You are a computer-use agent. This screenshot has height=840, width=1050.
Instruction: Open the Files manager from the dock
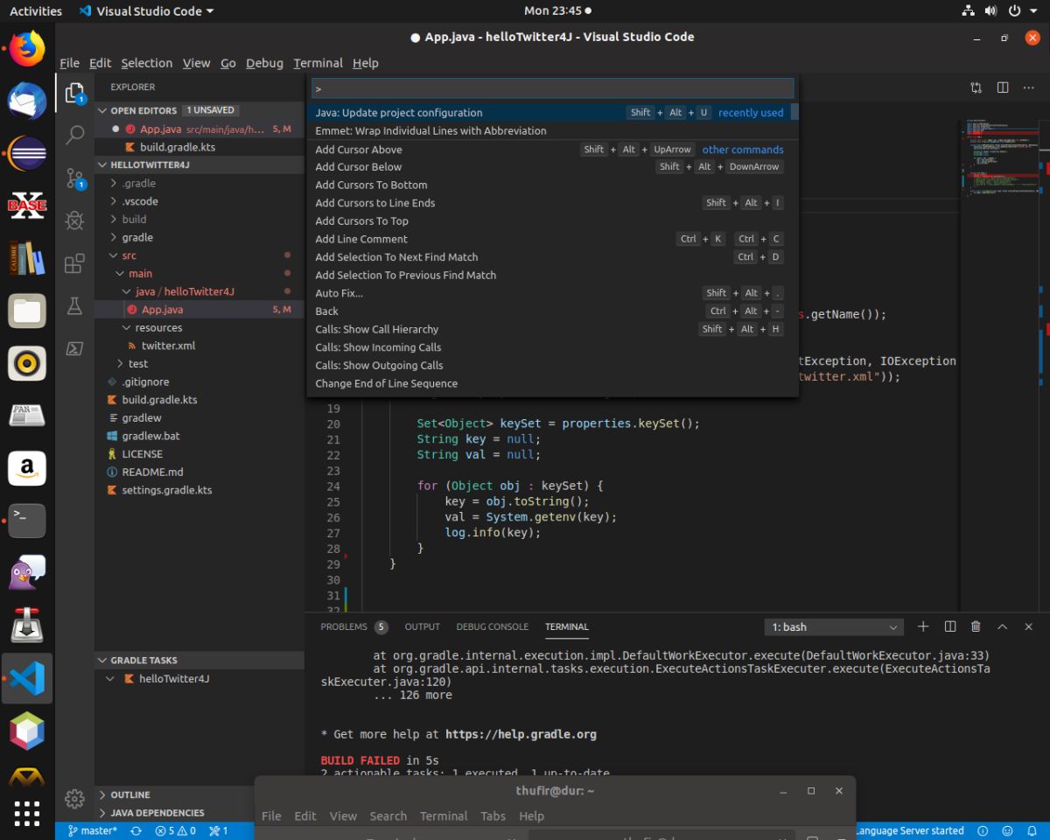coord(27,311)
